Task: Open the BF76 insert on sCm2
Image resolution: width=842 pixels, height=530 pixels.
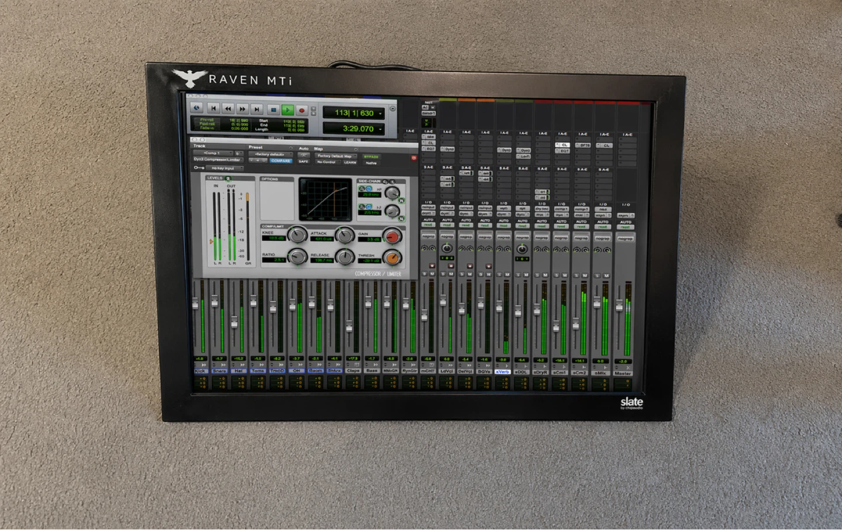Action: tap(583, 145)
